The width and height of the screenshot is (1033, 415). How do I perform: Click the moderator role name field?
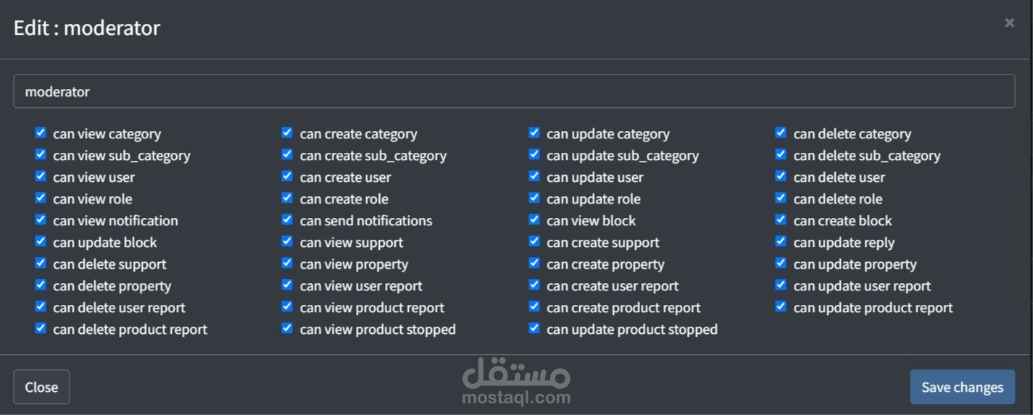pyautogui.click(x=513, y=92)
